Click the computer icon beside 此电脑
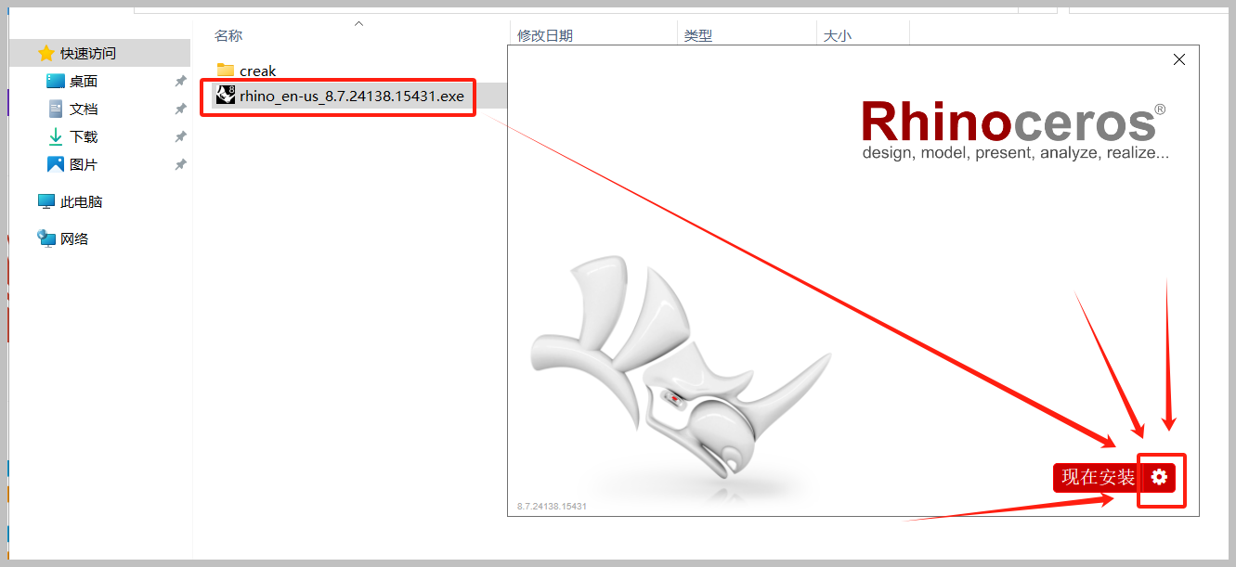 coord(46,201)
